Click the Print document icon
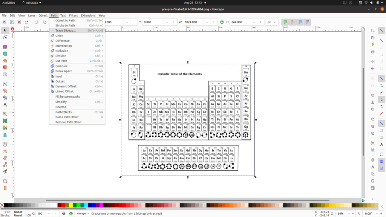 point(373,52)
